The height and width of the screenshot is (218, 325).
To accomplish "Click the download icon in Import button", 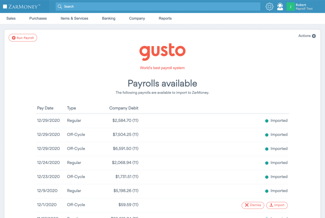I will click(x=271, y=205).
